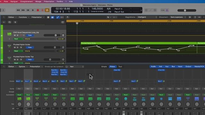Click the duplicate track icon

[10, 22]
